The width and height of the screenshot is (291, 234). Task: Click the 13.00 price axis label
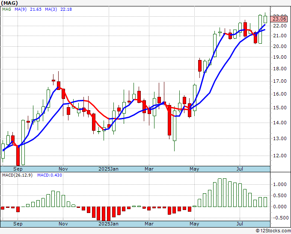[x=280, y=139]
